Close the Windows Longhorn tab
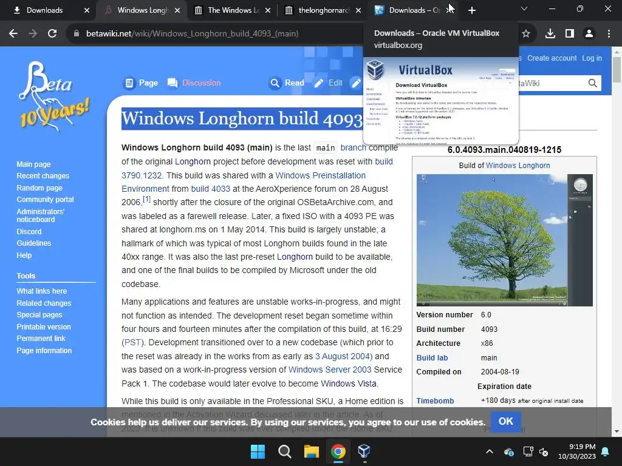The width and height of the screenshot is (622, 466). [x=177, y=10]
